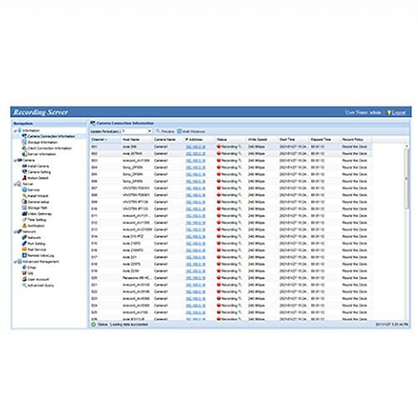The width and height of the screenshot is (418, 418).
Task: Sort by the Channel column header
Action: coord(105,140)
